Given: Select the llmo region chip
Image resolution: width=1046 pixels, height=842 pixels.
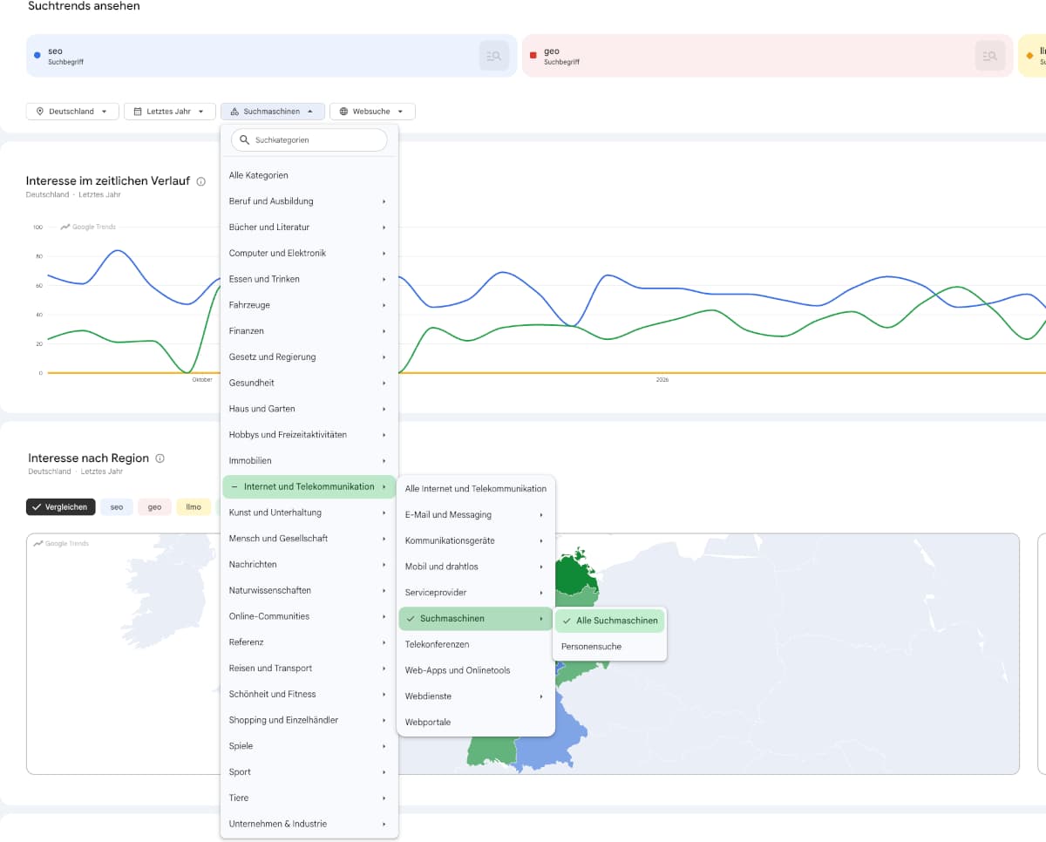Looking at the screenshot, I should pyautogui.click(x=194, y=507).
